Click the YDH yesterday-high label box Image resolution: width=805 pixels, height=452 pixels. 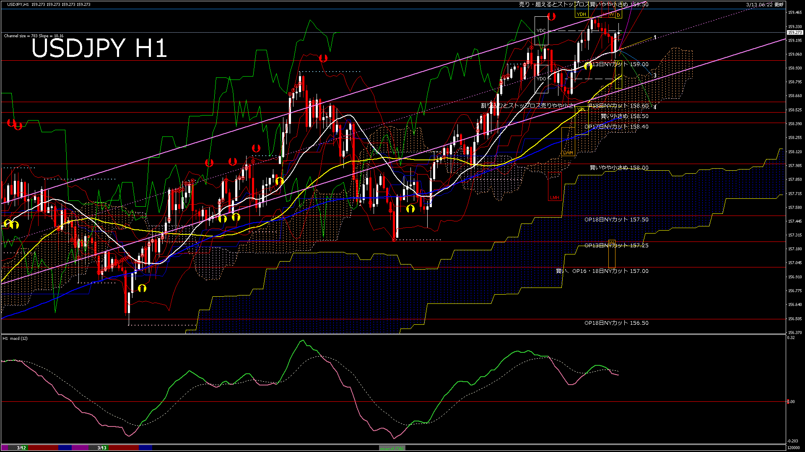581,14
